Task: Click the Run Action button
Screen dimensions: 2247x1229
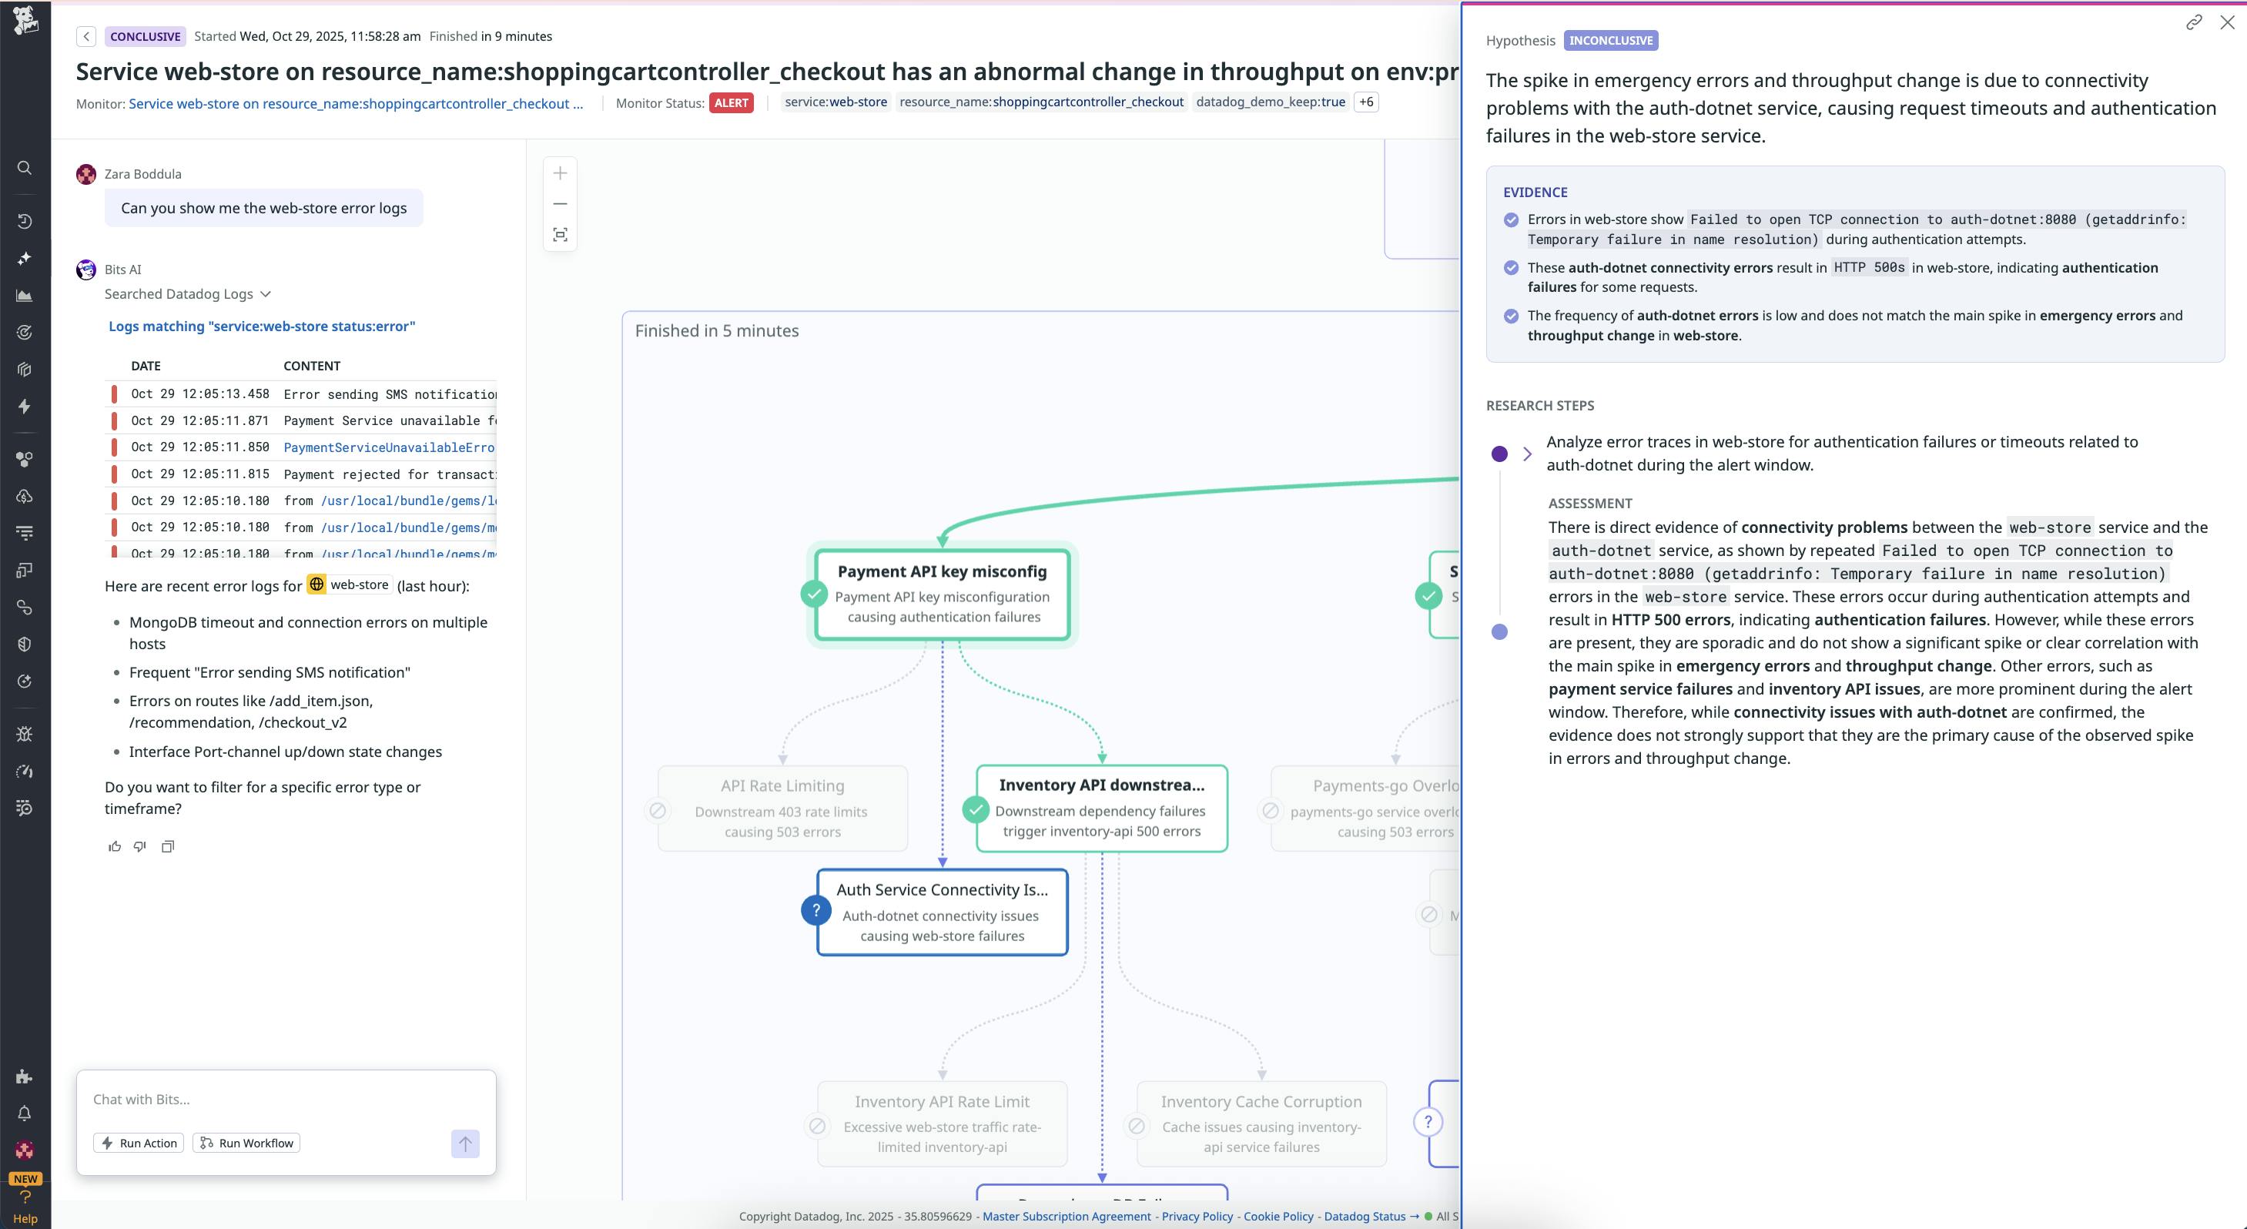Action: coord(138,1143)
